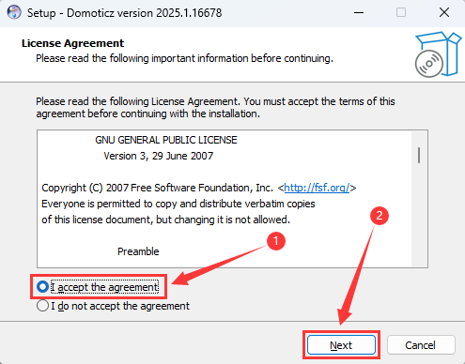Click the installer box-and-disc icon
The image size is (465, 364).
tap(438, 54)
